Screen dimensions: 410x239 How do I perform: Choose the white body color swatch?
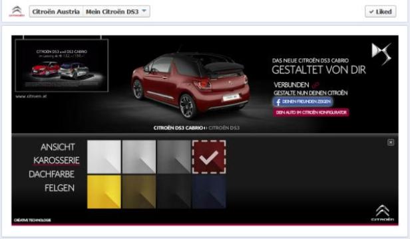point(104,157)
